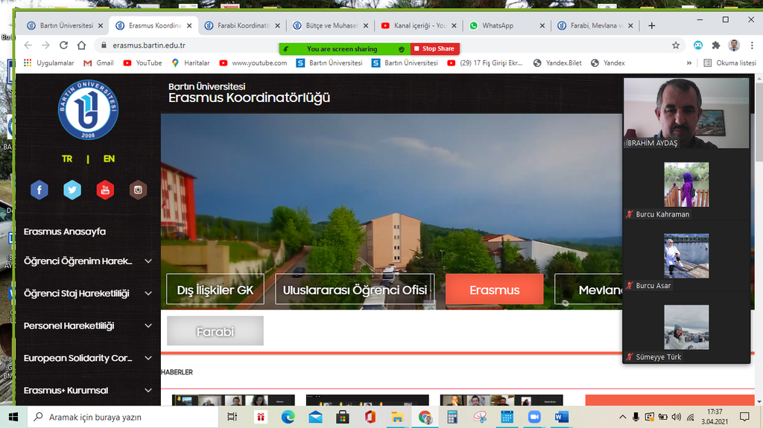Open Chrome three-dot menu

(752, 45)
